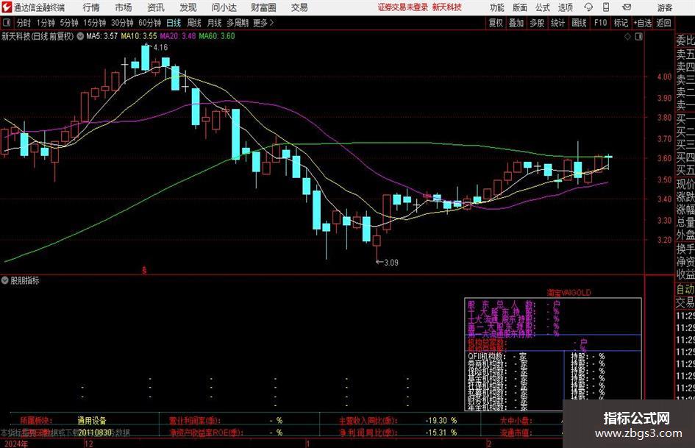The width and height of the screenshot is (695, 448).
Task: Click the 12 month marker on timeline
Action: coord(89,444)
